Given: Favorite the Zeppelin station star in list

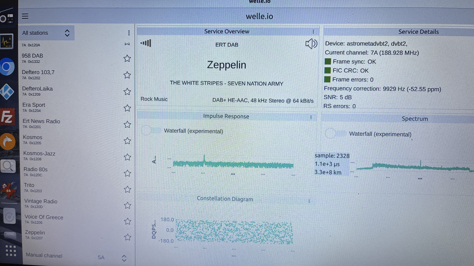Looking at the screenshot, I should [x=128, y=237].
